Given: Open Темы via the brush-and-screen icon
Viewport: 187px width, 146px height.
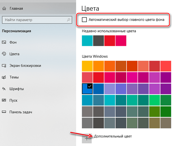Looking at the screenshot, I should click(4, 77).
